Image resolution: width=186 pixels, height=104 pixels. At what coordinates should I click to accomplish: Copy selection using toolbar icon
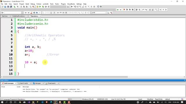tap(24, 7)
